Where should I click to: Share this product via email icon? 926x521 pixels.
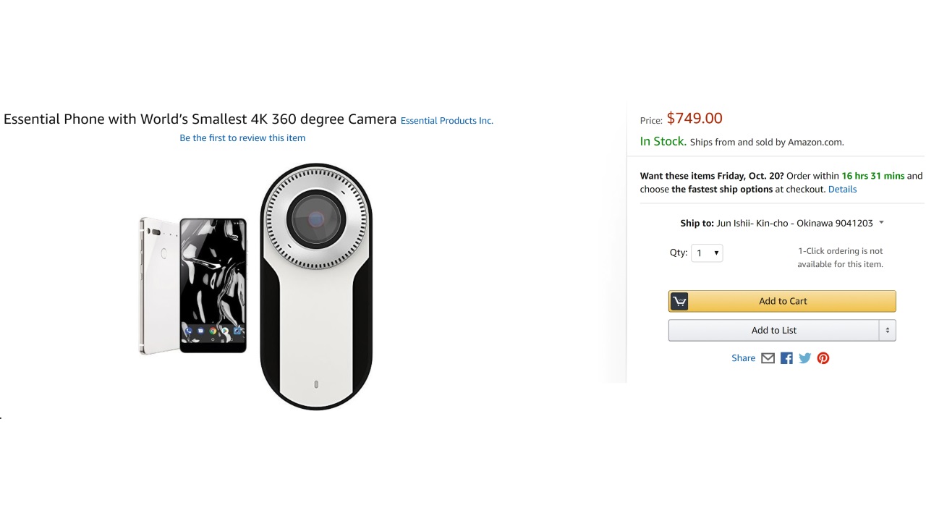[768, 358]
